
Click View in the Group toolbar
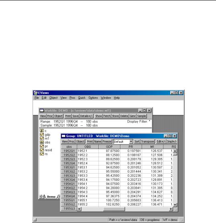point(65,141)
